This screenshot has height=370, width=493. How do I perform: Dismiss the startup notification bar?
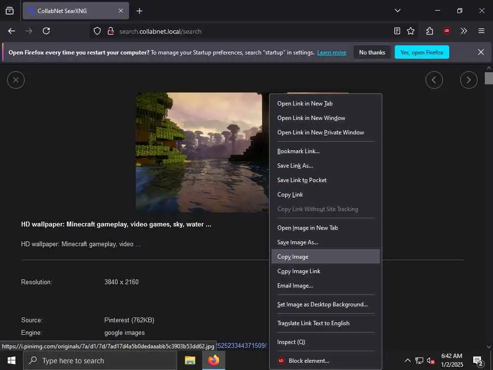(481, 52)
